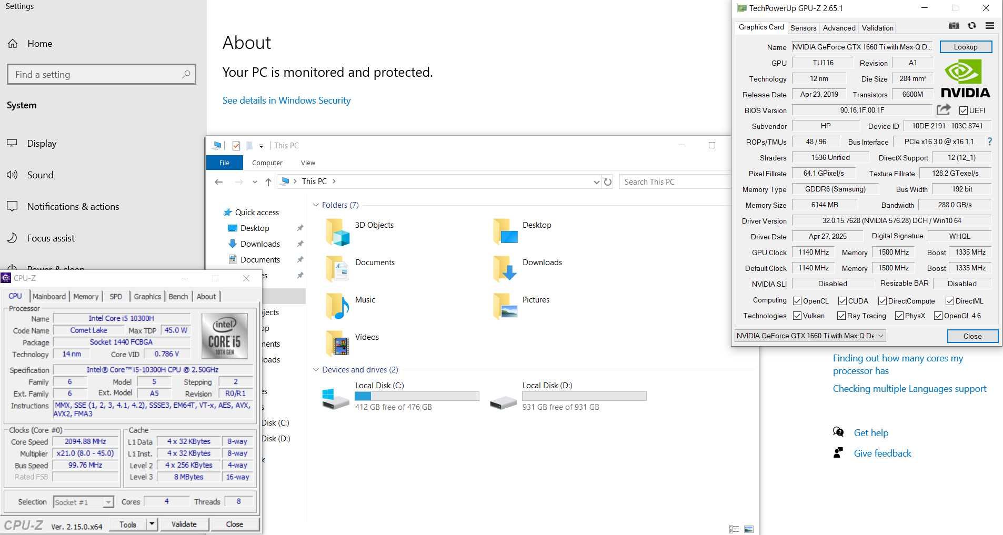Open the CPU-Z Tools dropdown arrow

pyautogui.click(x=152, y=524)
